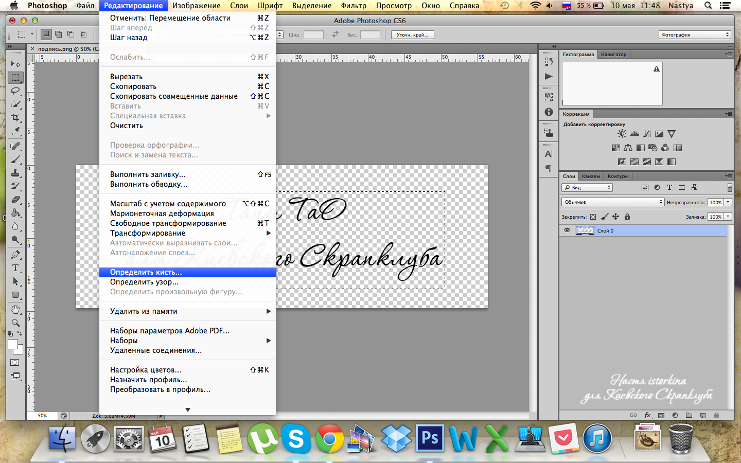Open the Фильтр menu

coord(354,6)
